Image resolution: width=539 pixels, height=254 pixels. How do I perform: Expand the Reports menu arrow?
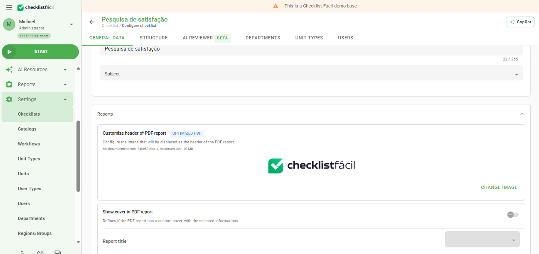coord(65,85)
